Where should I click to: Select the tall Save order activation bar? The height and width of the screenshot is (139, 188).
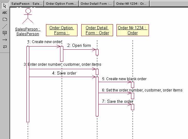[97, 97]
